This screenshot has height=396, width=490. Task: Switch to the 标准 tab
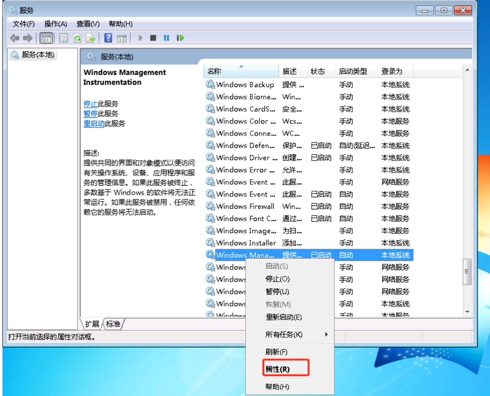tap(113, 324)
